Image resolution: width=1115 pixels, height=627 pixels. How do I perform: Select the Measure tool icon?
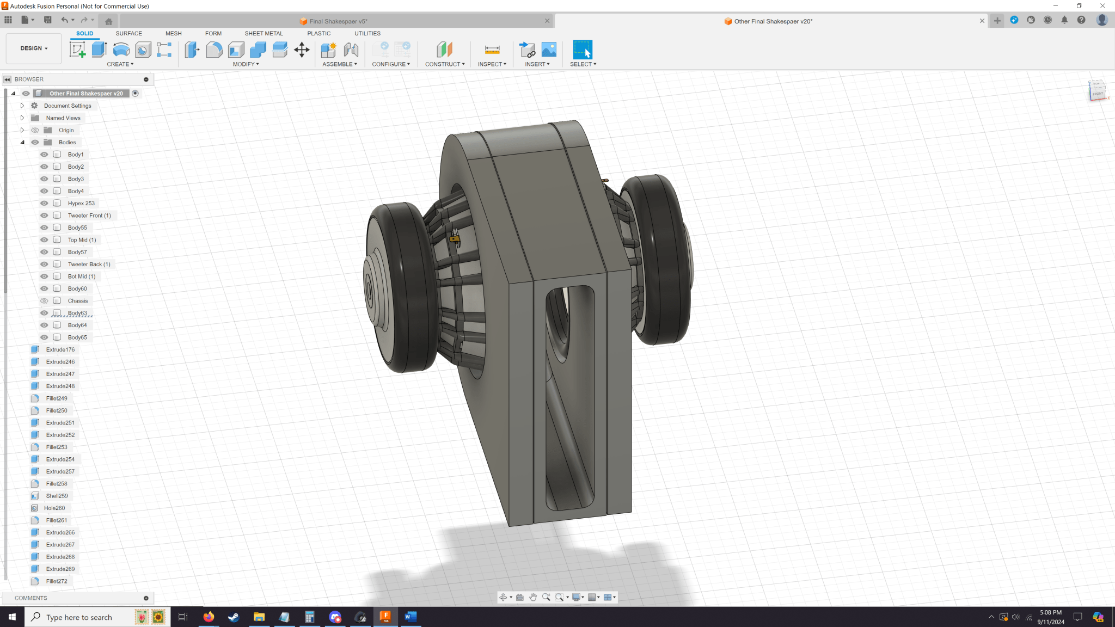point(492,50)
